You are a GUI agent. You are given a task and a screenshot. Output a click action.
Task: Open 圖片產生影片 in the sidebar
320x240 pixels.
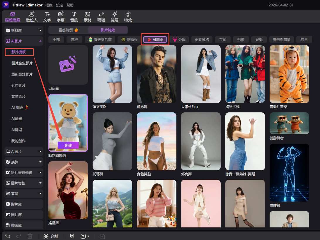pyautogui.click(x=22, y=63)
